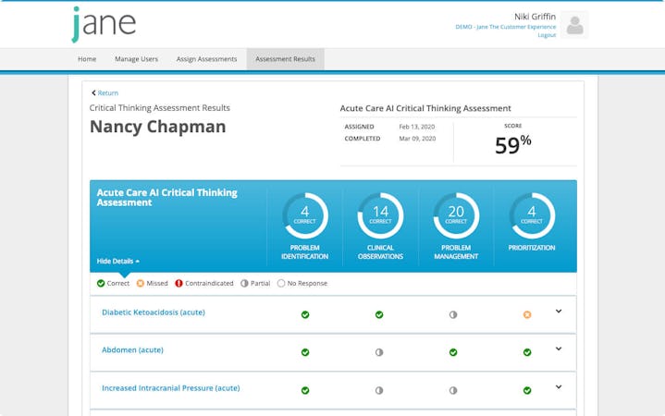Click Increased Intracranial Pressure clinical observations partial icon
The width and height of the screenshot is (665, 416).
coord(379,390)
